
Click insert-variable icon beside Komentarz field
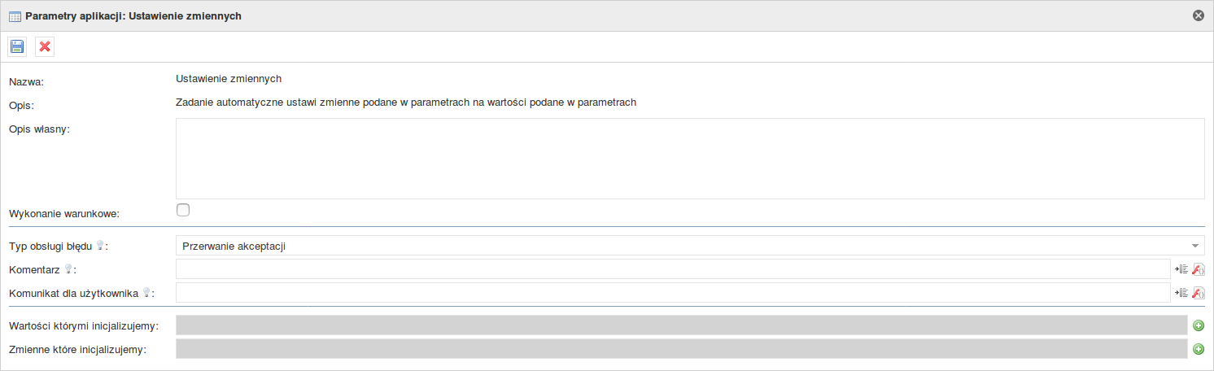tap(1182, 269)
